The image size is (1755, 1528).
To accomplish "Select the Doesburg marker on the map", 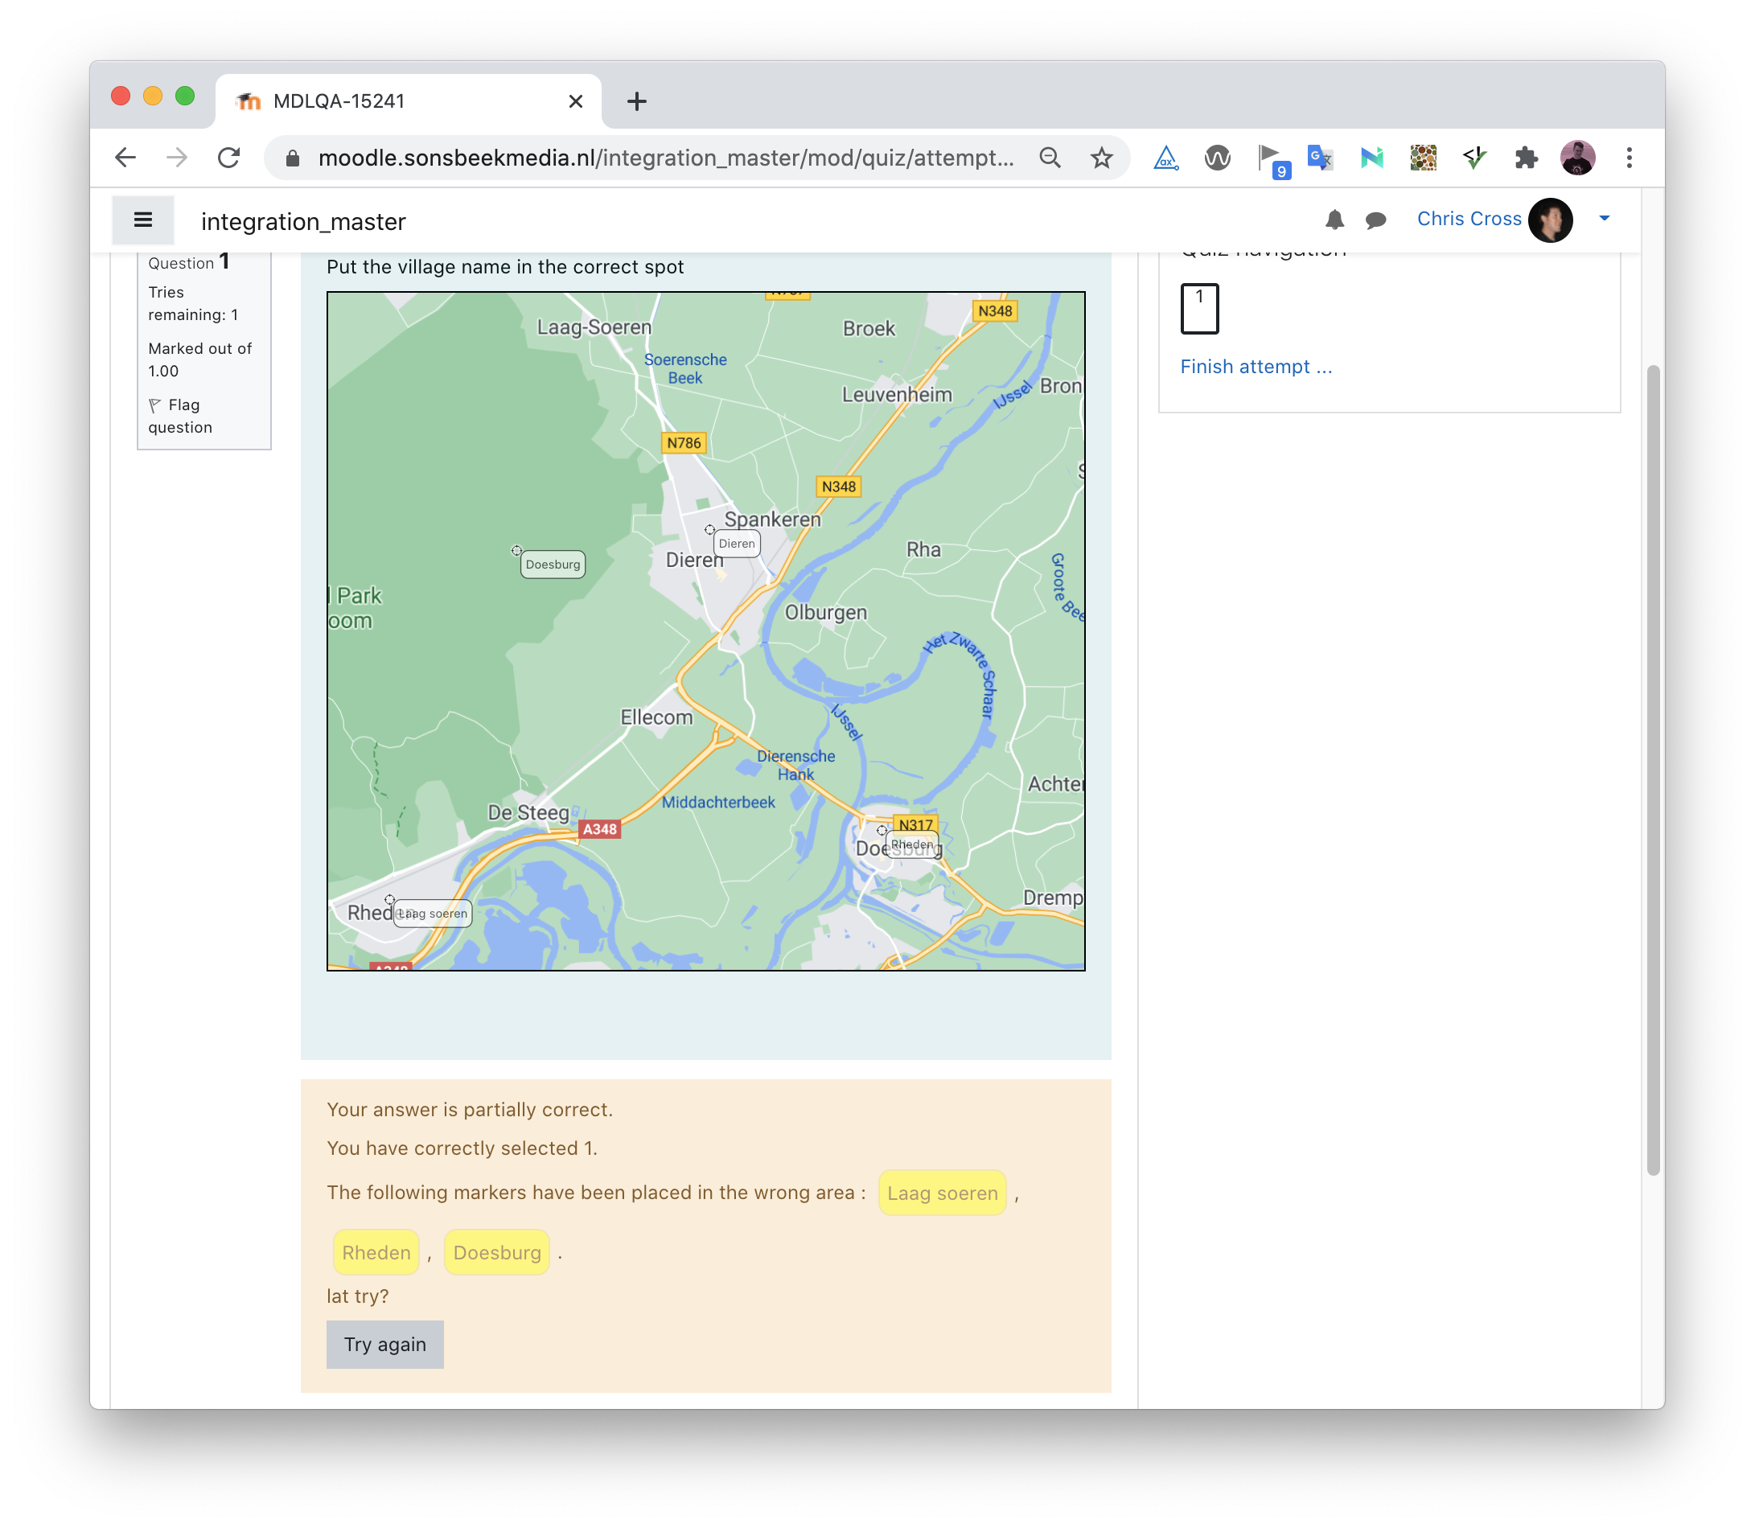I will pyautogui.click(x=553, y=565).
